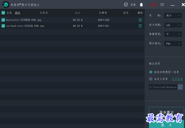Uncheck striped-core-354528_640.jpg checkbox
The width and height of the screenshot is (185, 128).
3,26
